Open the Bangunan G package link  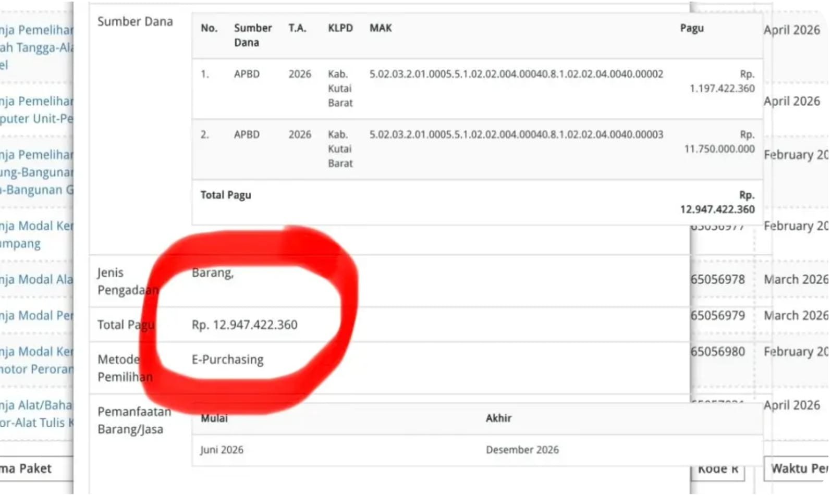point(36,190)
